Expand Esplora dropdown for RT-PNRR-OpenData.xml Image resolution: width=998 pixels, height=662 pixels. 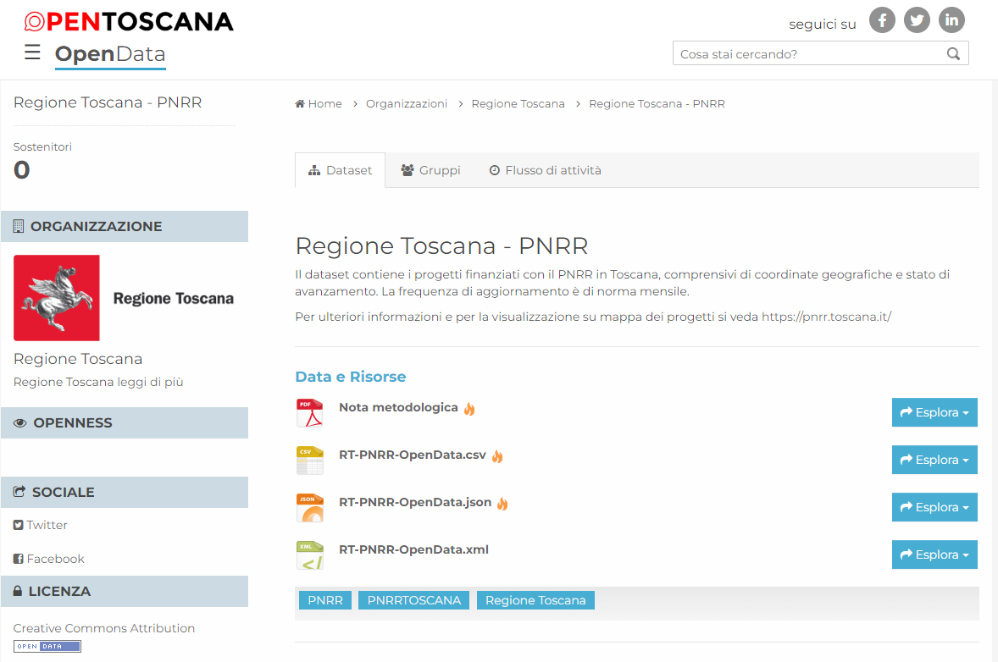[x=934, y=554]
